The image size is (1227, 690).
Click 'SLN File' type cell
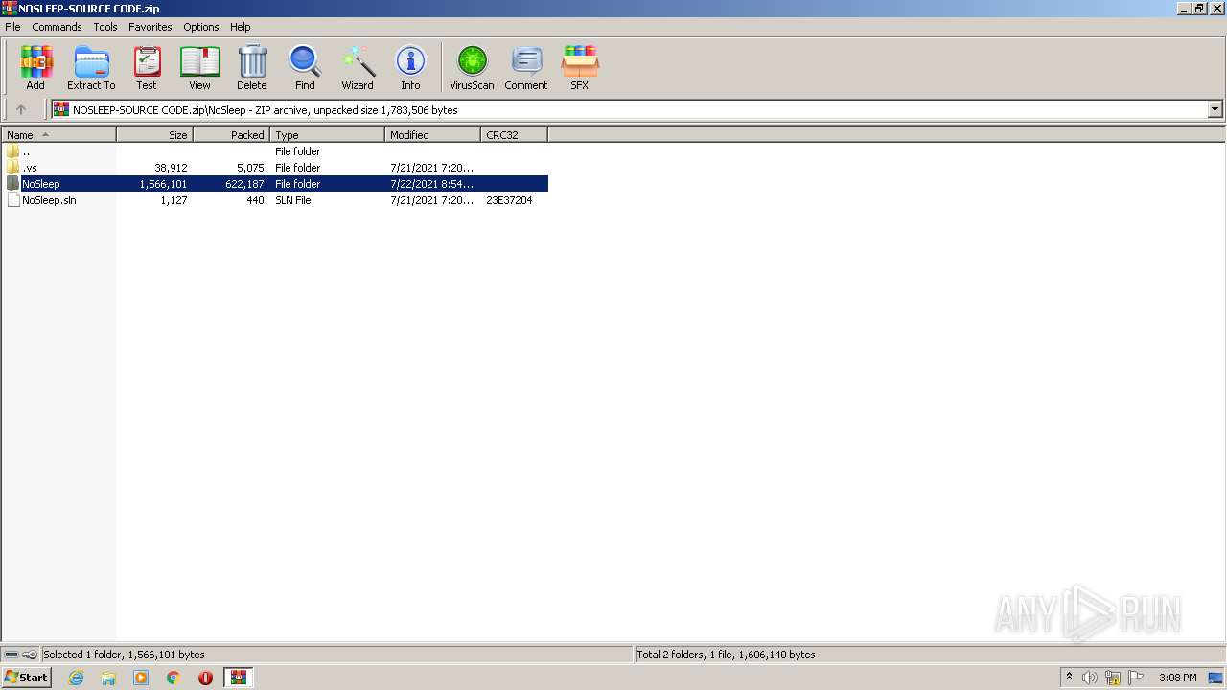[293, 200]
